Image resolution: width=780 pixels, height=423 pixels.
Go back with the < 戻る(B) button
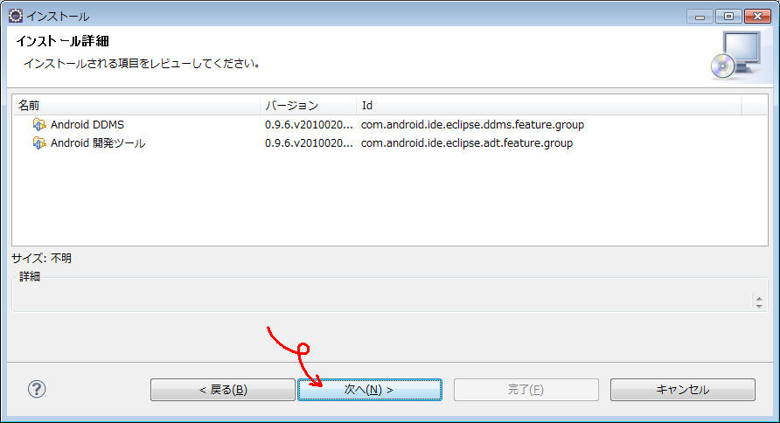[x=222, y=390]
